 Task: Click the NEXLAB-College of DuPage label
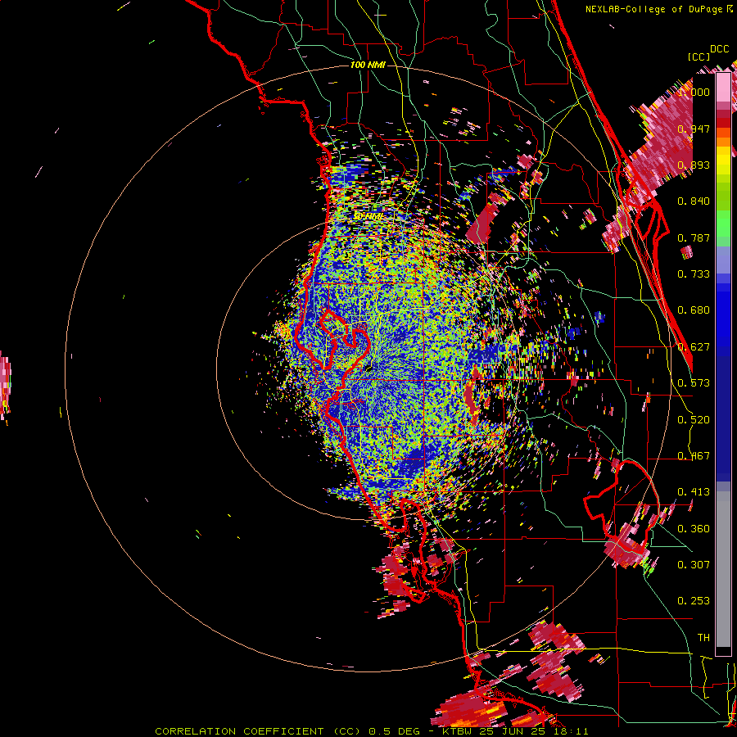(x=655, y=9)
